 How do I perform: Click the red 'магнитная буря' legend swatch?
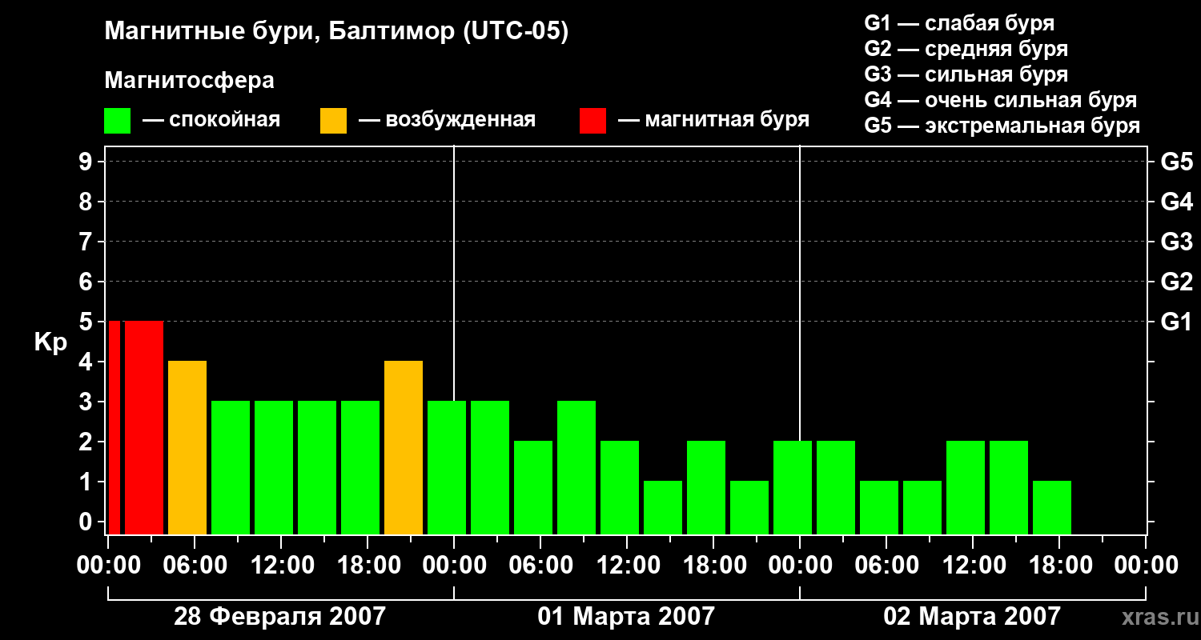[x=592, y=121]
